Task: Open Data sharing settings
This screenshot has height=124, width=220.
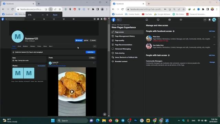Action: click(x=128, y=53)
